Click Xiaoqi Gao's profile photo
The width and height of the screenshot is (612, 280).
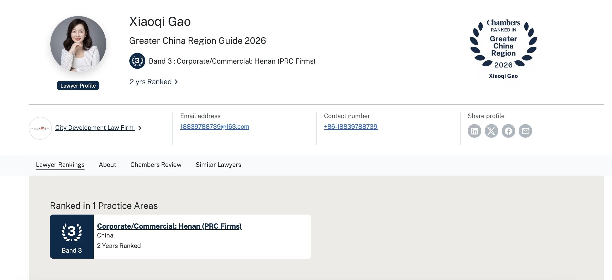(x=78, y=44)
